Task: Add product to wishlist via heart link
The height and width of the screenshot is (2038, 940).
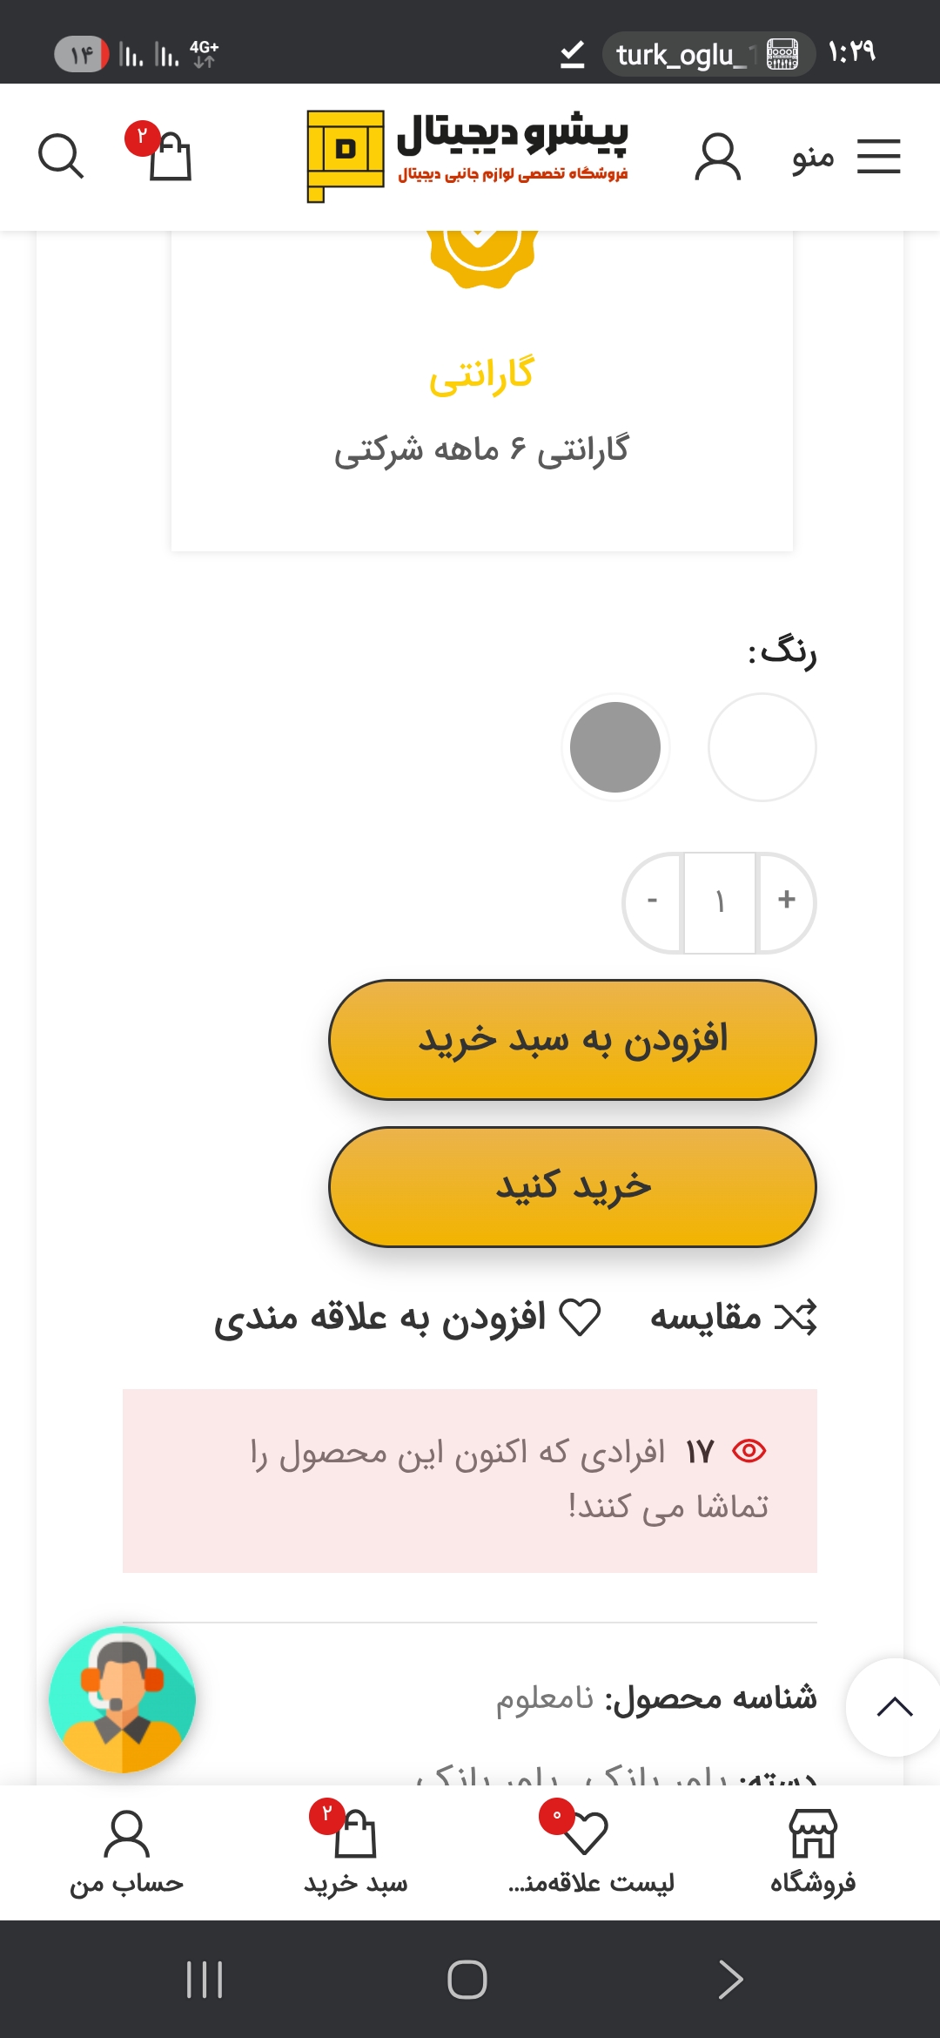Action: tap(407, 1318)
